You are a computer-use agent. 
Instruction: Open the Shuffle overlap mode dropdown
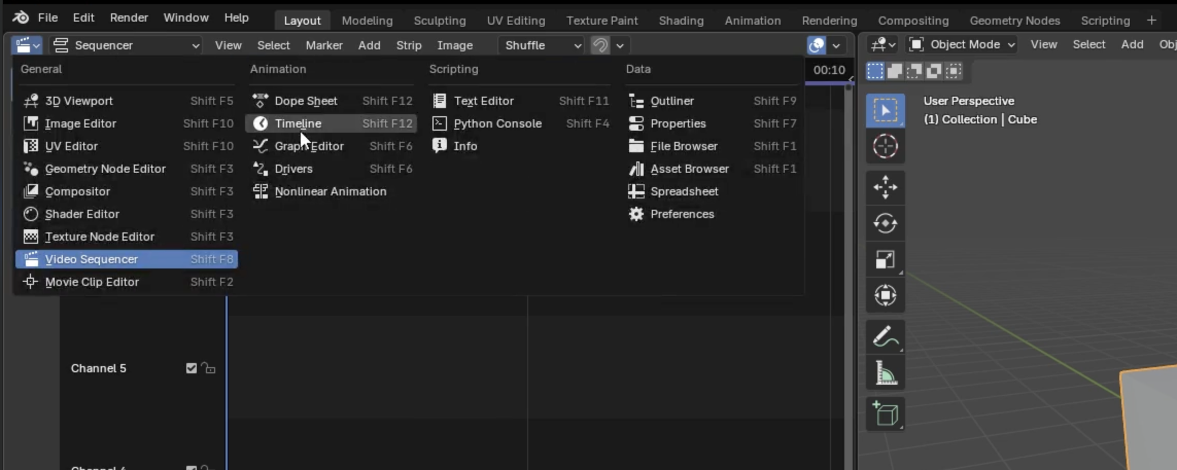[541, 45]
